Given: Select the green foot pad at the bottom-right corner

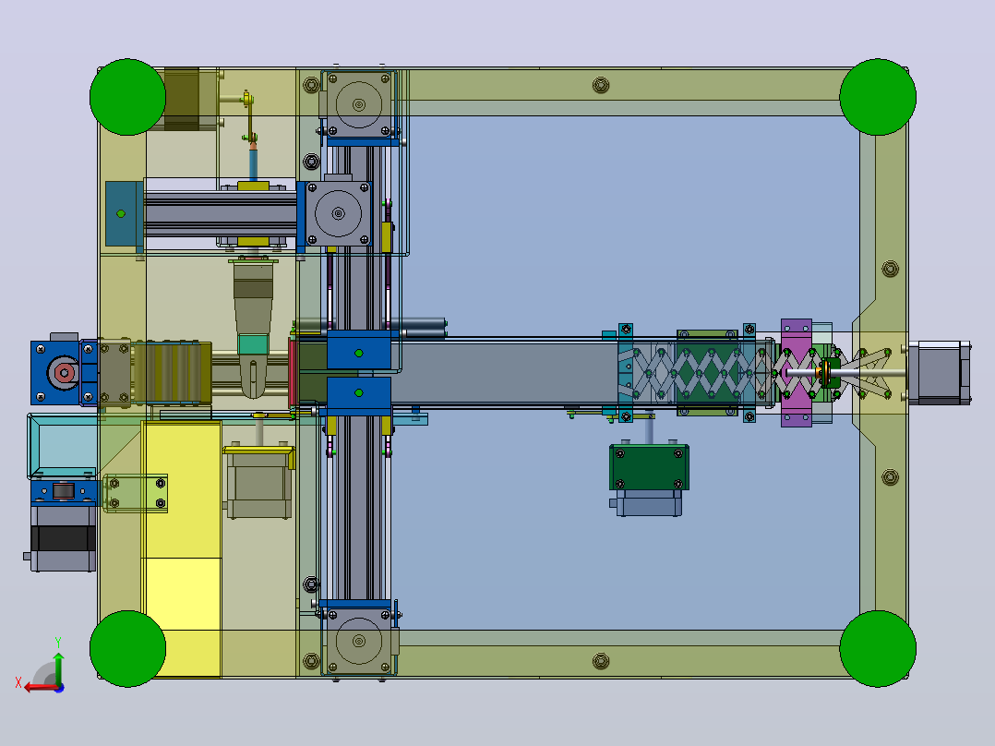Looking at the screenshot, I should click(878, 649).
